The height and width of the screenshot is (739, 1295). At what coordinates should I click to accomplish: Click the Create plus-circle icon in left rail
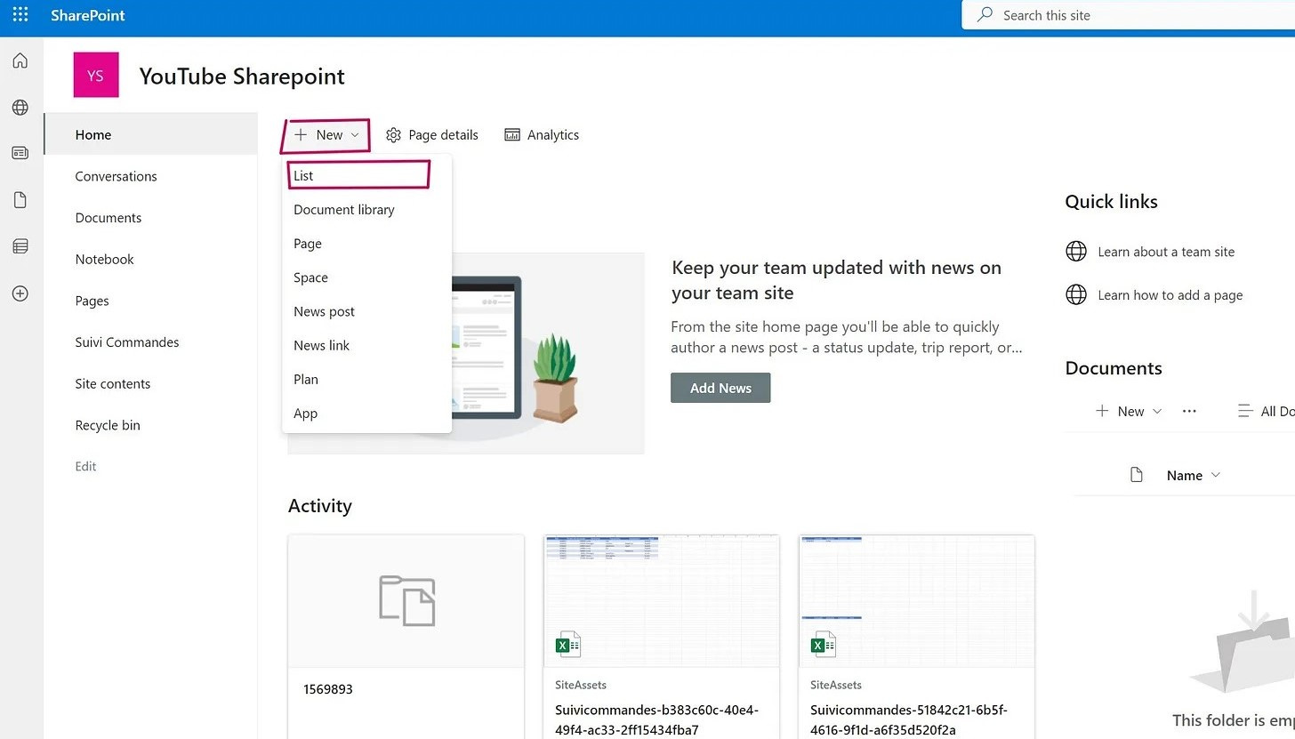(x=20, y=293)
